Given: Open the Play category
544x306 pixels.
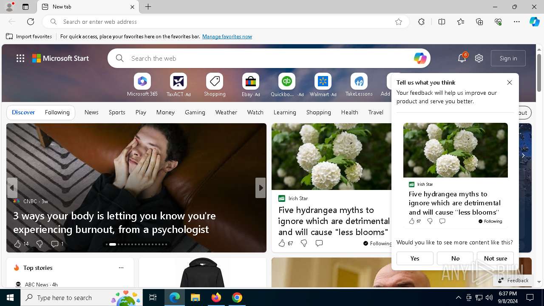Looking at the screenshot, I should click(141, 112).
